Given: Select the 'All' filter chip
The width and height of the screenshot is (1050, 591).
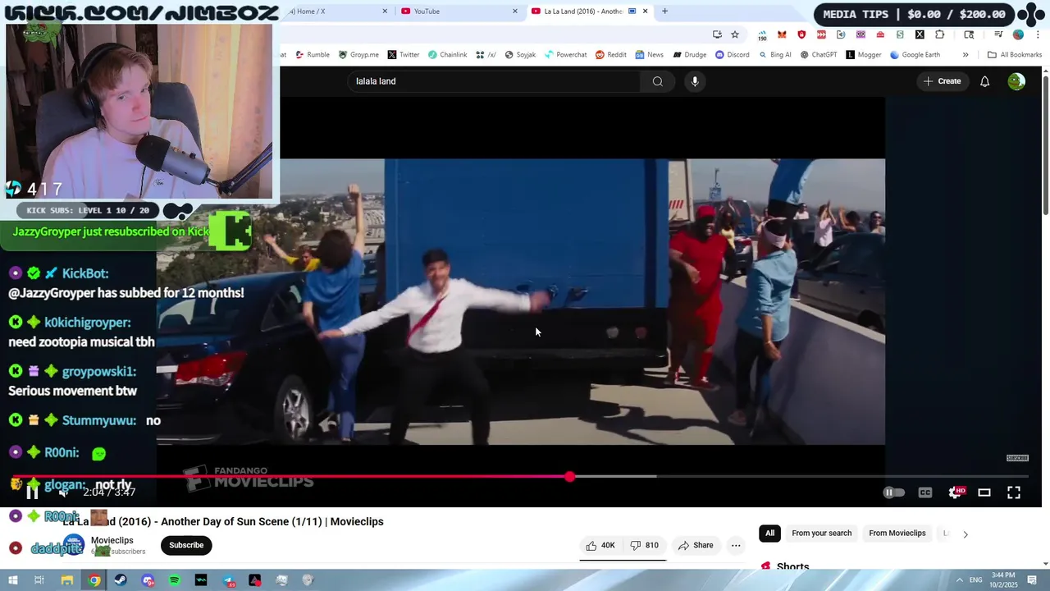Looking at the screenshot, I should click(x=769, y=534).
